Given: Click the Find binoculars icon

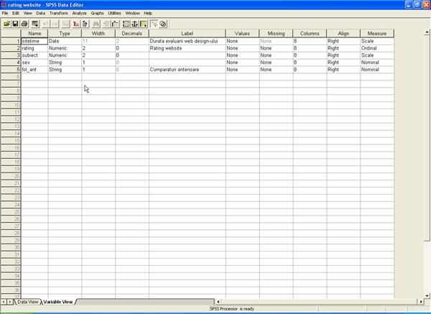Looking at the screenshot, I should (96, 24).
